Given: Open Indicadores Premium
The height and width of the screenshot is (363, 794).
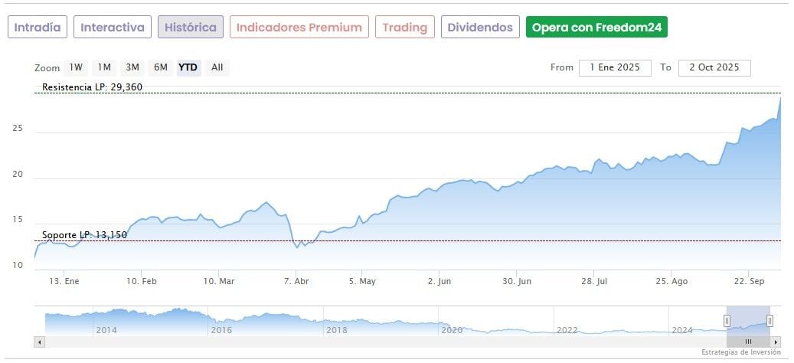Looking at the screenshot, I should click(299, 28).
